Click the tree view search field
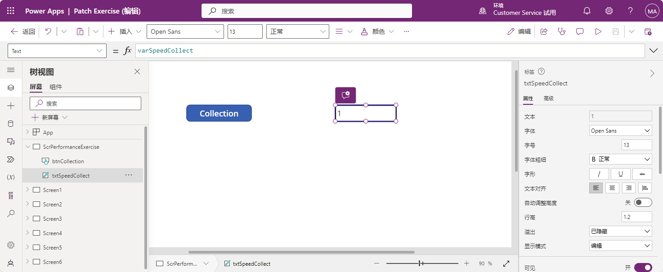Viewport: 663px width, 272px height. click(x=85, y=103)
